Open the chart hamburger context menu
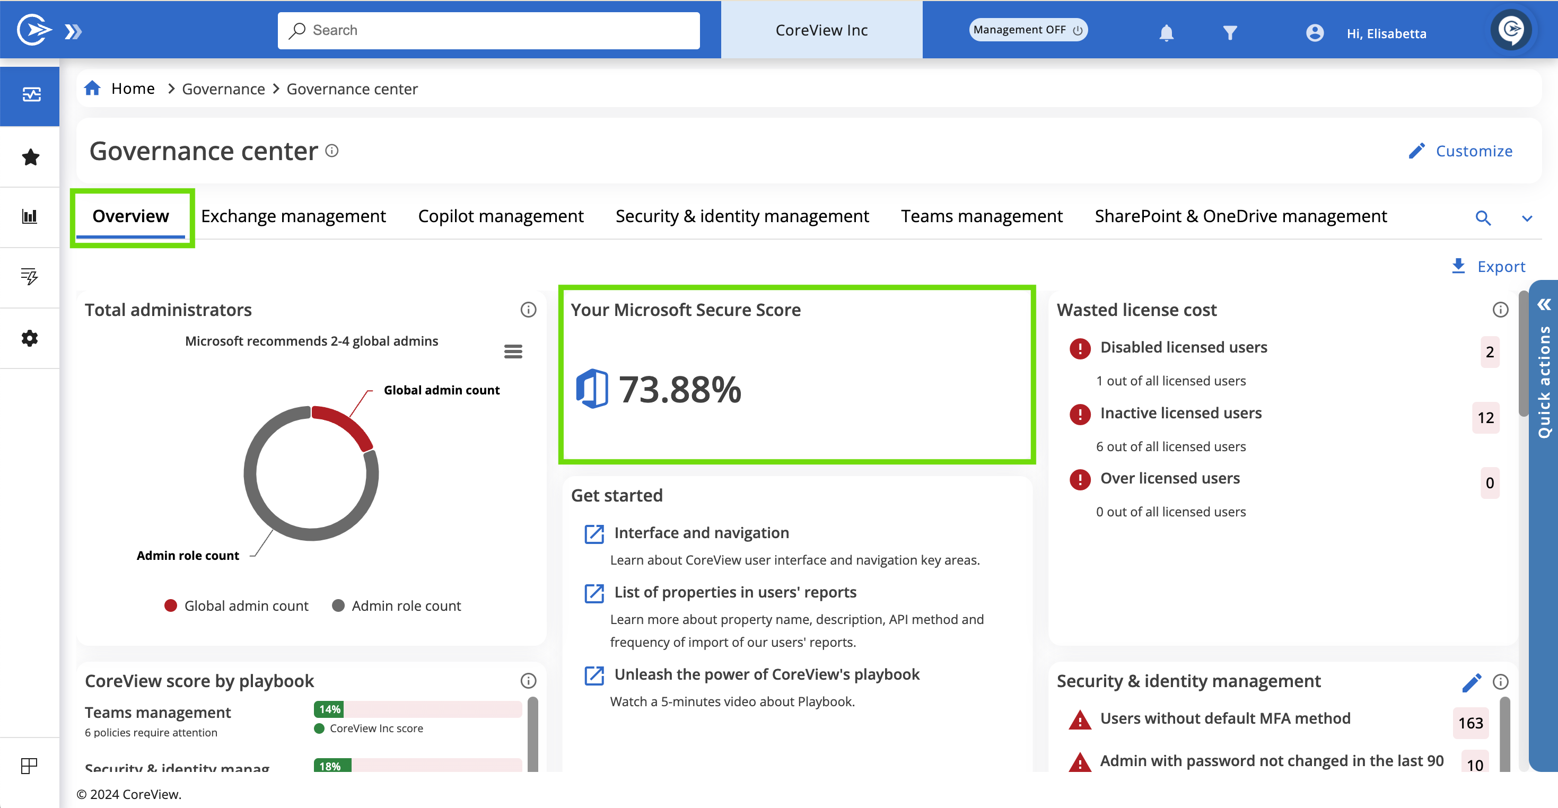The height and width of the screenshot is (808, 1558). (513, 352)
